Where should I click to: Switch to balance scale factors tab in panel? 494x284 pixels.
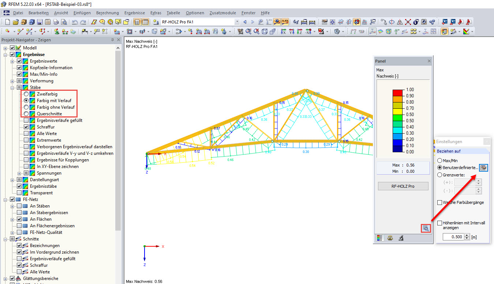pyautogui.click(x=390, y=238)
